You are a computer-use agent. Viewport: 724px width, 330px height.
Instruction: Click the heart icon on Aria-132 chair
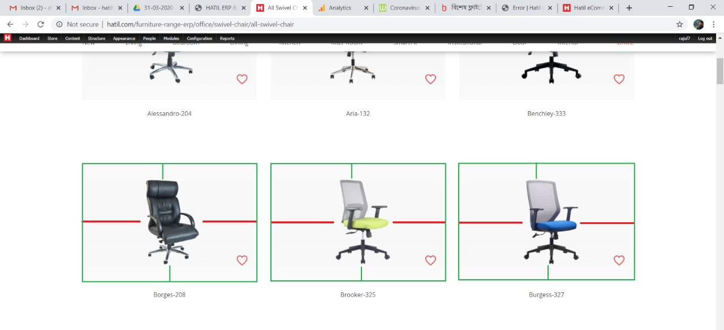pos(430,79)
